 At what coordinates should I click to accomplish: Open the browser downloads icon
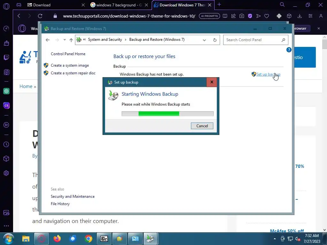pyautogui.click(x=300, y=16)
